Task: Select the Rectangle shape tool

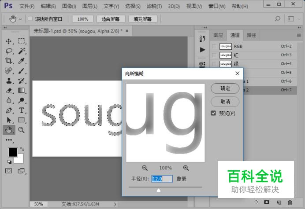Action: pos(22,120)
